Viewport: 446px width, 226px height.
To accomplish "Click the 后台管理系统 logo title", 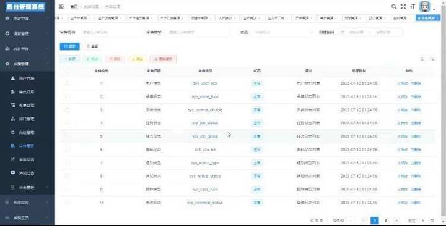I will click(25, 7).
